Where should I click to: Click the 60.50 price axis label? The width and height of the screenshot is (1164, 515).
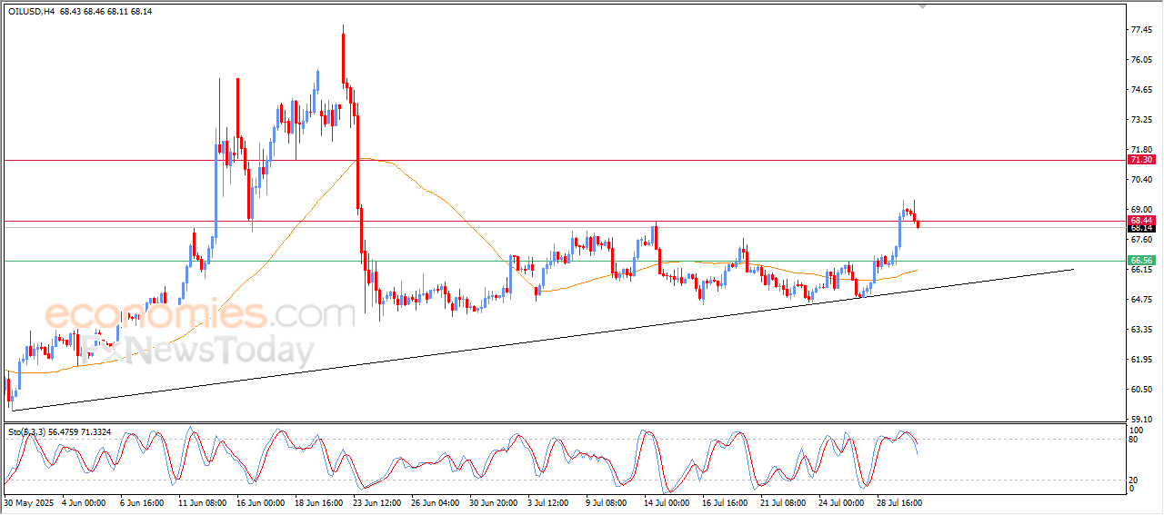tap(1141, 390)
